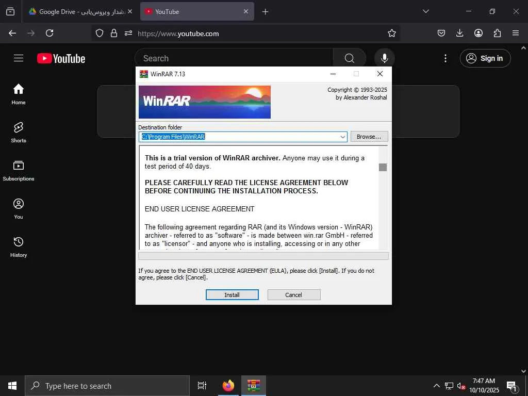Open the Firefox application menu
Screen dimensions: 528x396
pyautogui.click(x=516, y=33)
